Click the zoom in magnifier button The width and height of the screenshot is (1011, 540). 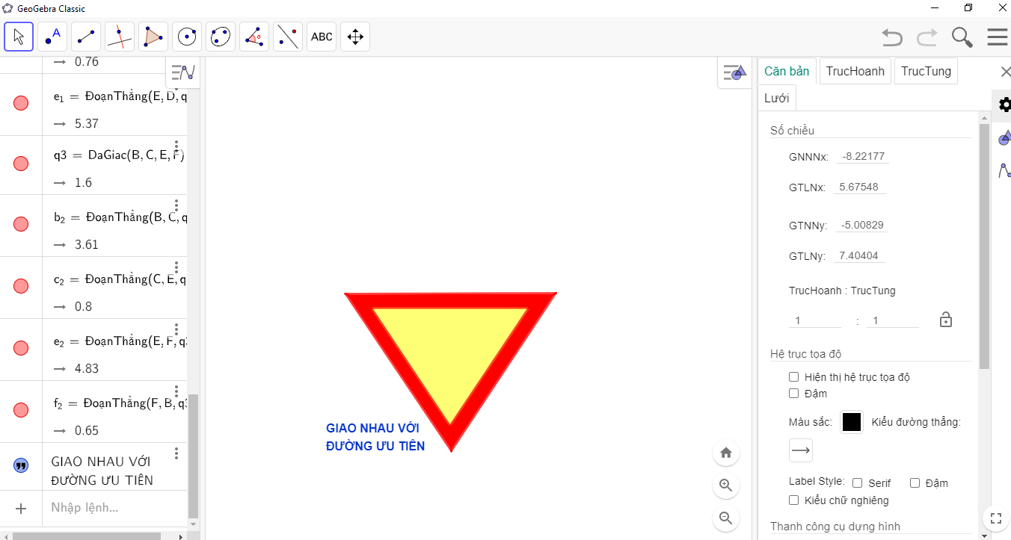coord(725,485)
